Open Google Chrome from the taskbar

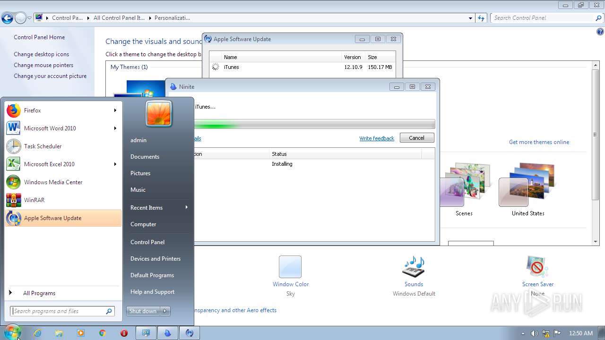point(103,333)
